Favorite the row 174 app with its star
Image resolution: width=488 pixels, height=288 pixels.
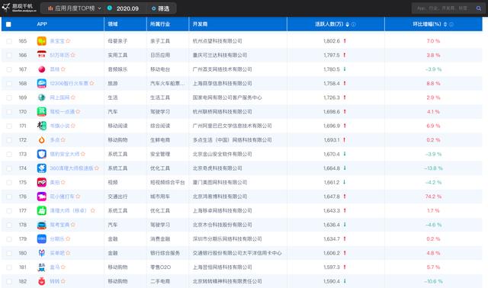pos(97,168)
